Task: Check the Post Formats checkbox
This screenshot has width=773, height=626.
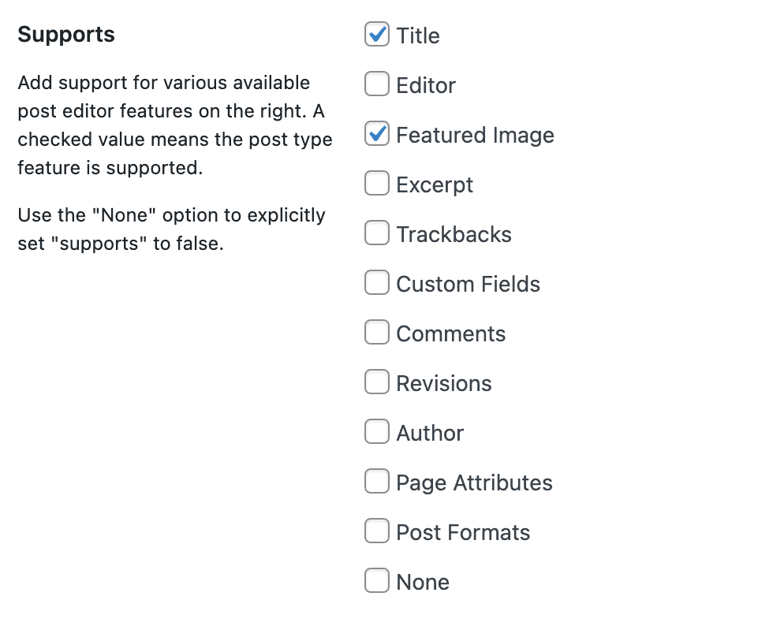Action: point(377,531)
